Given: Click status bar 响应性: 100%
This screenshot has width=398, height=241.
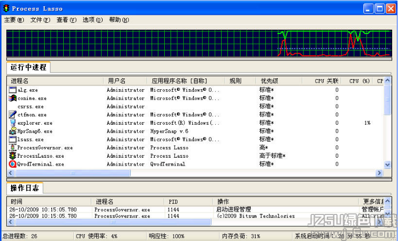Looking at the screenshot, I should pyautogui.click(x=166, y=236).
